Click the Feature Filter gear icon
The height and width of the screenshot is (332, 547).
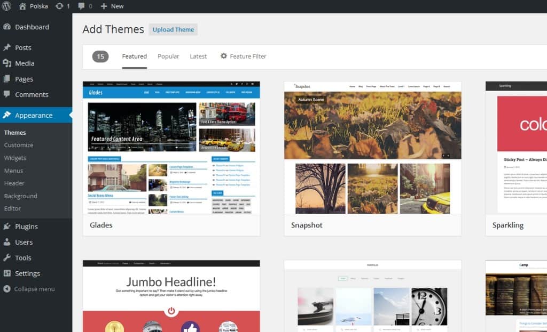224,55
